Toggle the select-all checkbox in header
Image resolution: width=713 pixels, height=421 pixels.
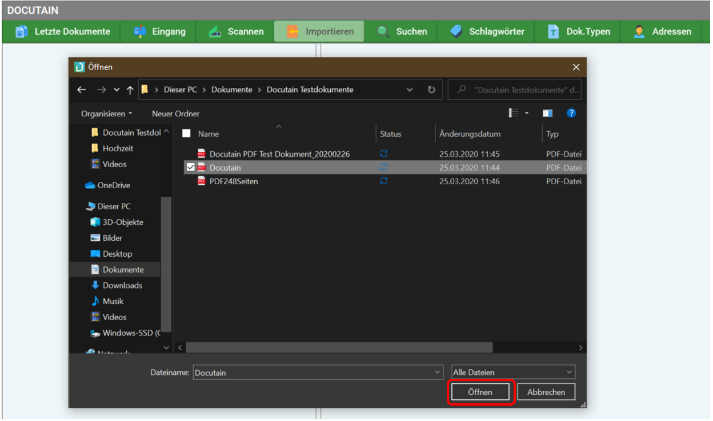pyautogui.click(x=186, y=133)
